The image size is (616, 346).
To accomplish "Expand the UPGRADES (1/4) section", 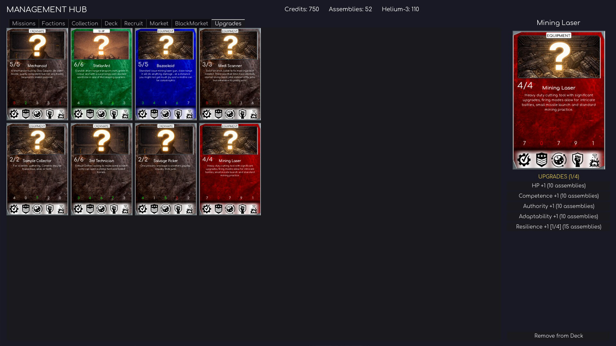I will 559,177.
